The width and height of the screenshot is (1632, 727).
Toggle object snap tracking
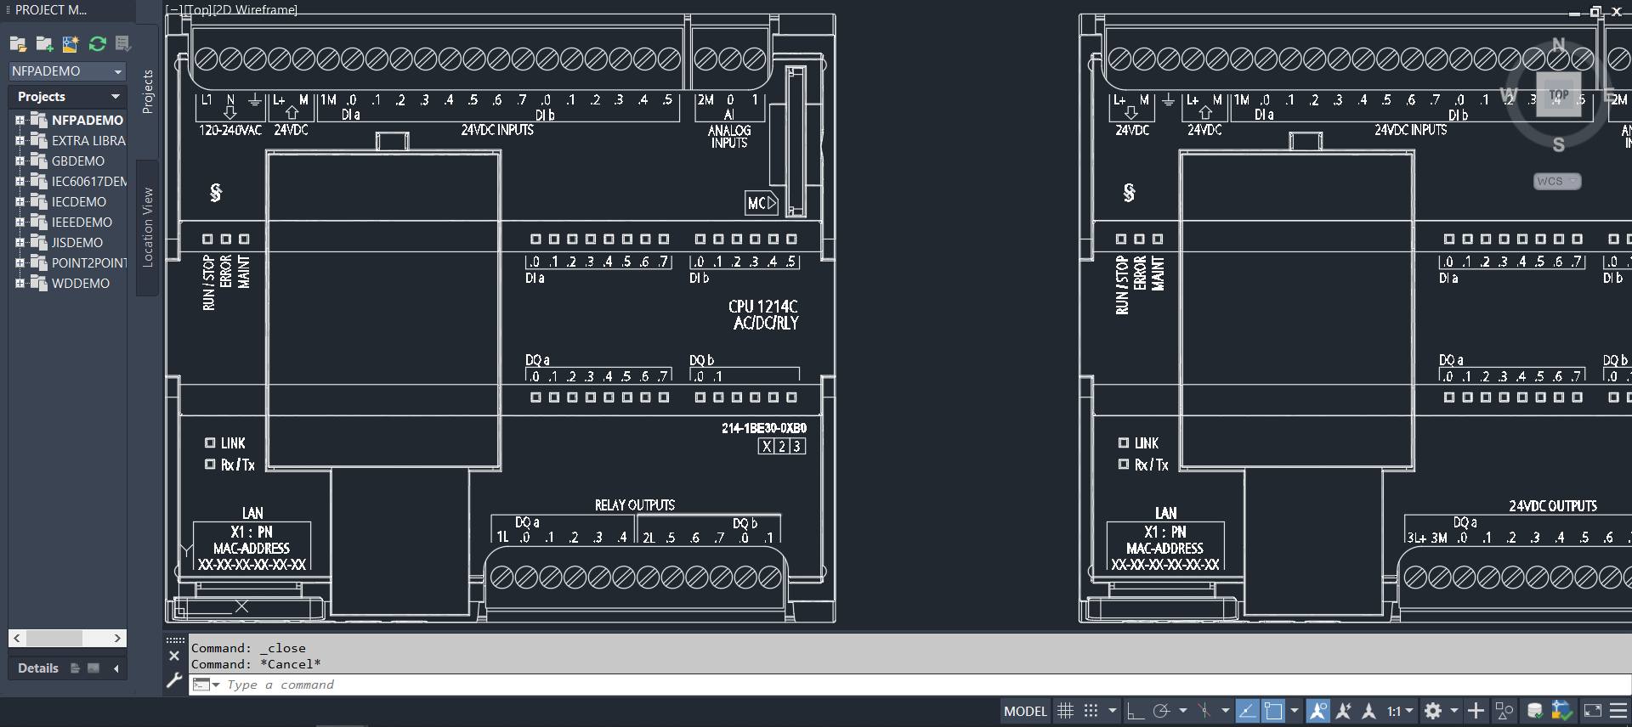coord(1247,712)
